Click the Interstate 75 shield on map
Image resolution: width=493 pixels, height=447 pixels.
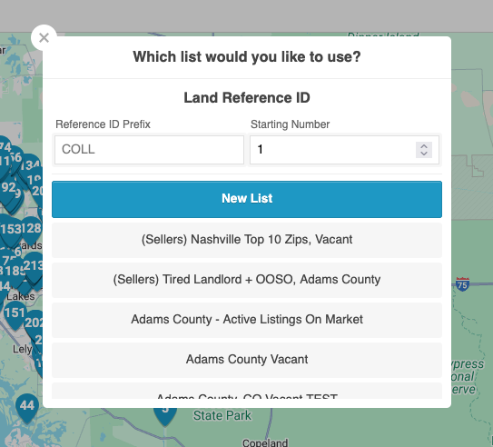point(462,284)
